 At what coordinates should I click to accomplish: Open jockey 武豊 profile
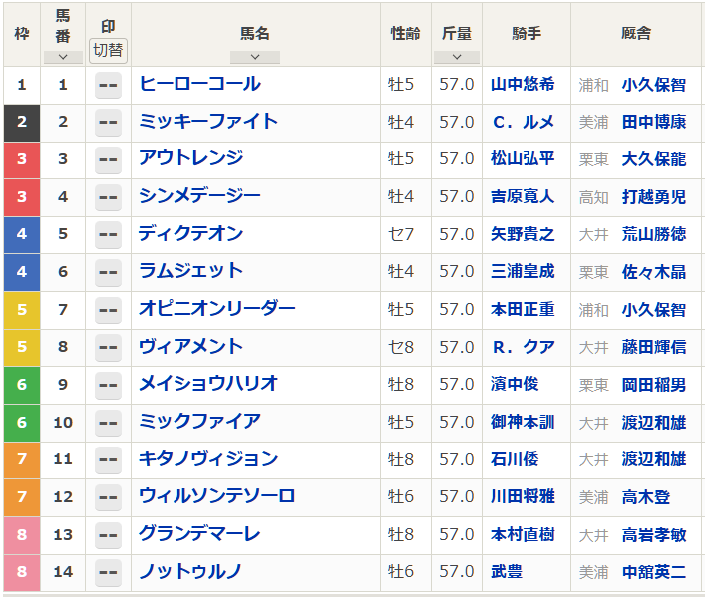coord(507,572)
